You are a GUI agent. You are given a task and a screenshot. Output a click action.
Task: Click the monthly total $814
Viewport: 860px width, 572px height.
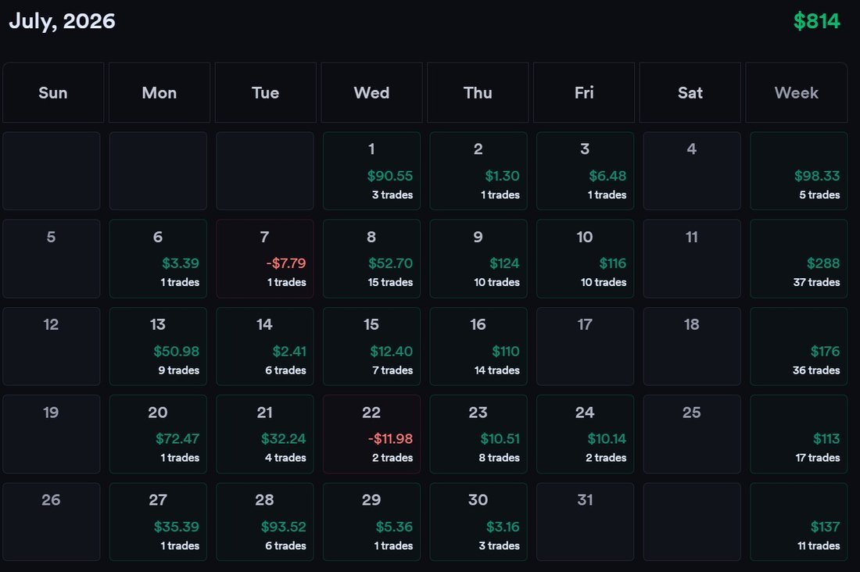(x=817, y=21)
